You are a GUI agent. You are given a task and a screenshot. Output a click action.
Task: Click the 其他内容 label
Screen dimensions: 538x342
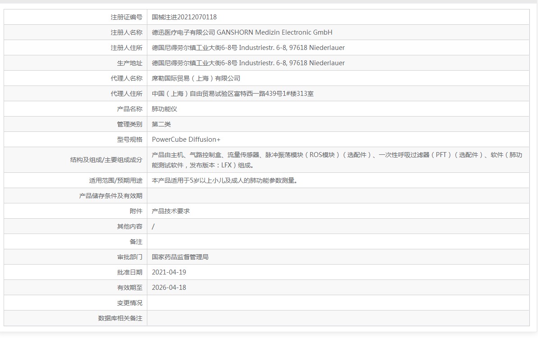click(130, 226)
